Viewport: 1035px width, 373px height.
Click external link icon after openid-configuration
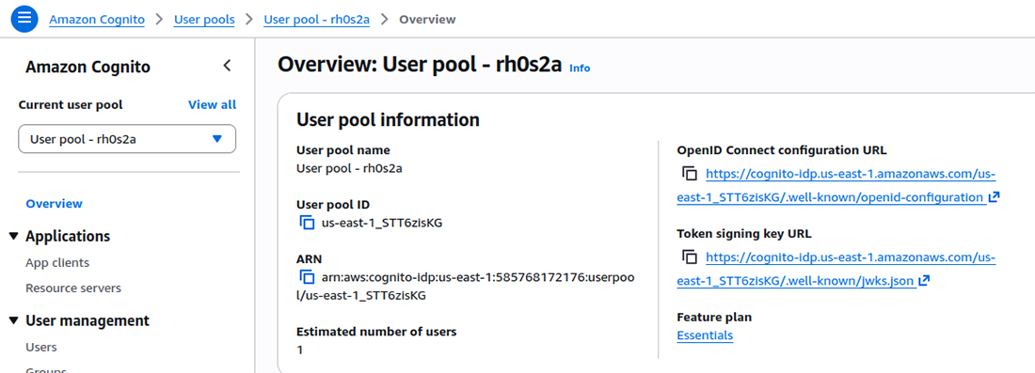pyautogui.click(x=995, y=197)
